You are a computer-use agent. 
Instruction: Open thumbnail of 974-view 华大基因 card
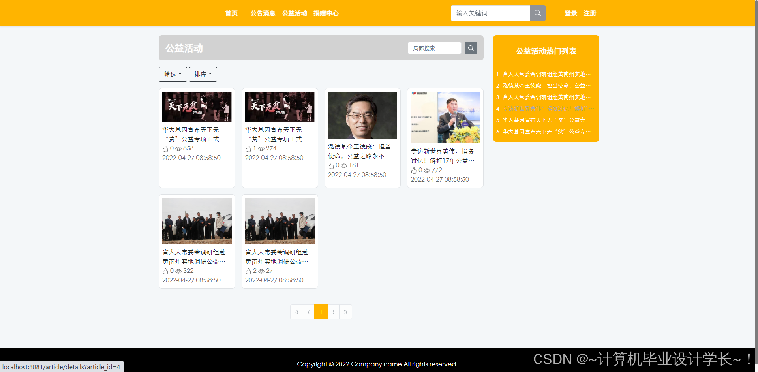[280, 107]
